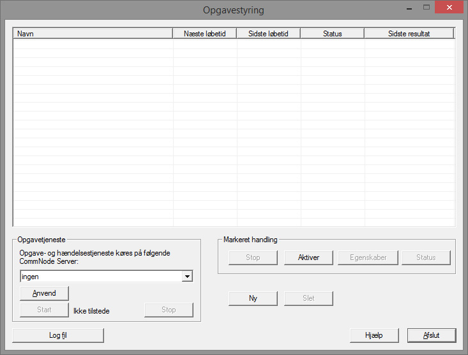The width and height of the screenshot is (468, 355).
Task: Click the Status button in Markeret handling
Action: [426, 257]
